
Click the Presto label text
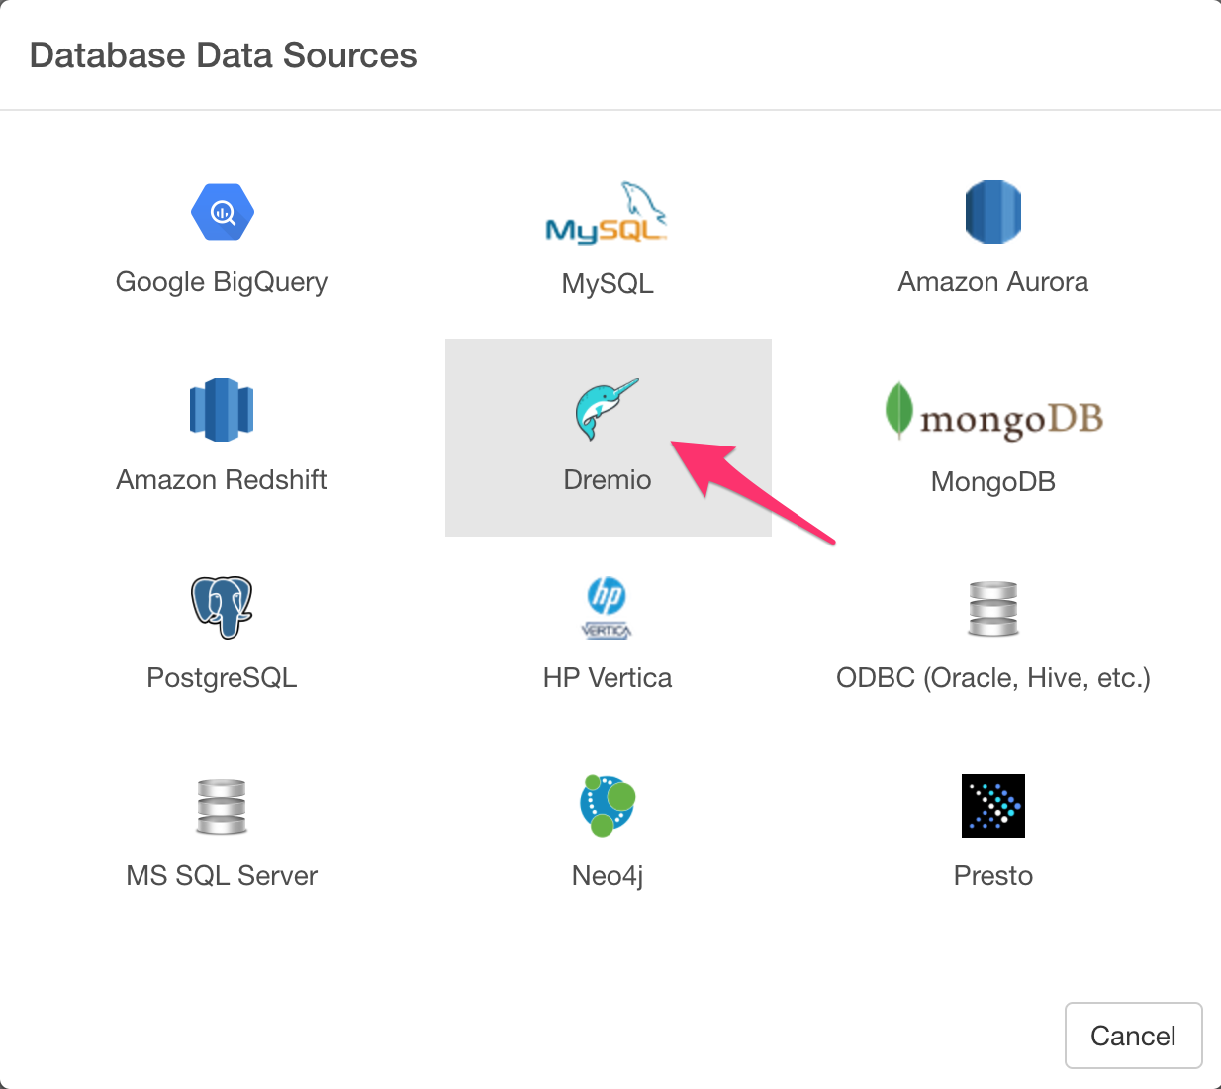pos(992,875)
